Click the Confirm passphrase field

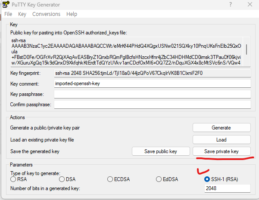153,105
